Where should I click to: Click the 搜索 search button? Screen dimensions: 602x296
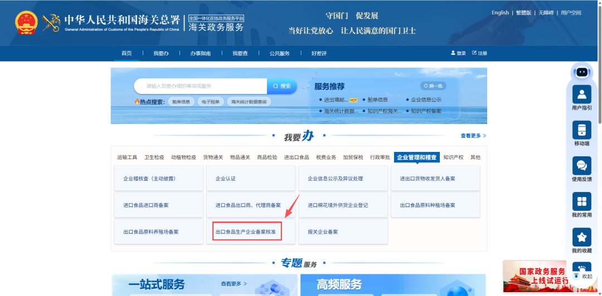pyautogui.click(x=282, y=86)
